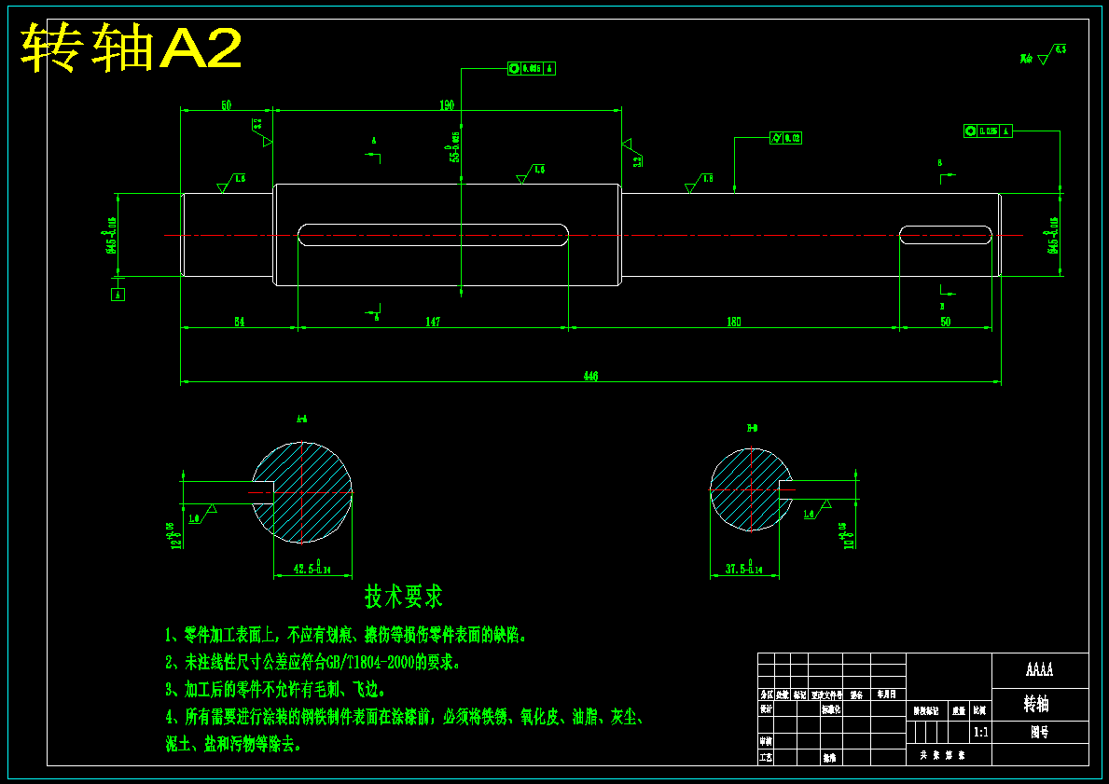The width and height of the screenshot is (1109, 784).
Task: Click the 分区 header cell
Action: [766, 695]
